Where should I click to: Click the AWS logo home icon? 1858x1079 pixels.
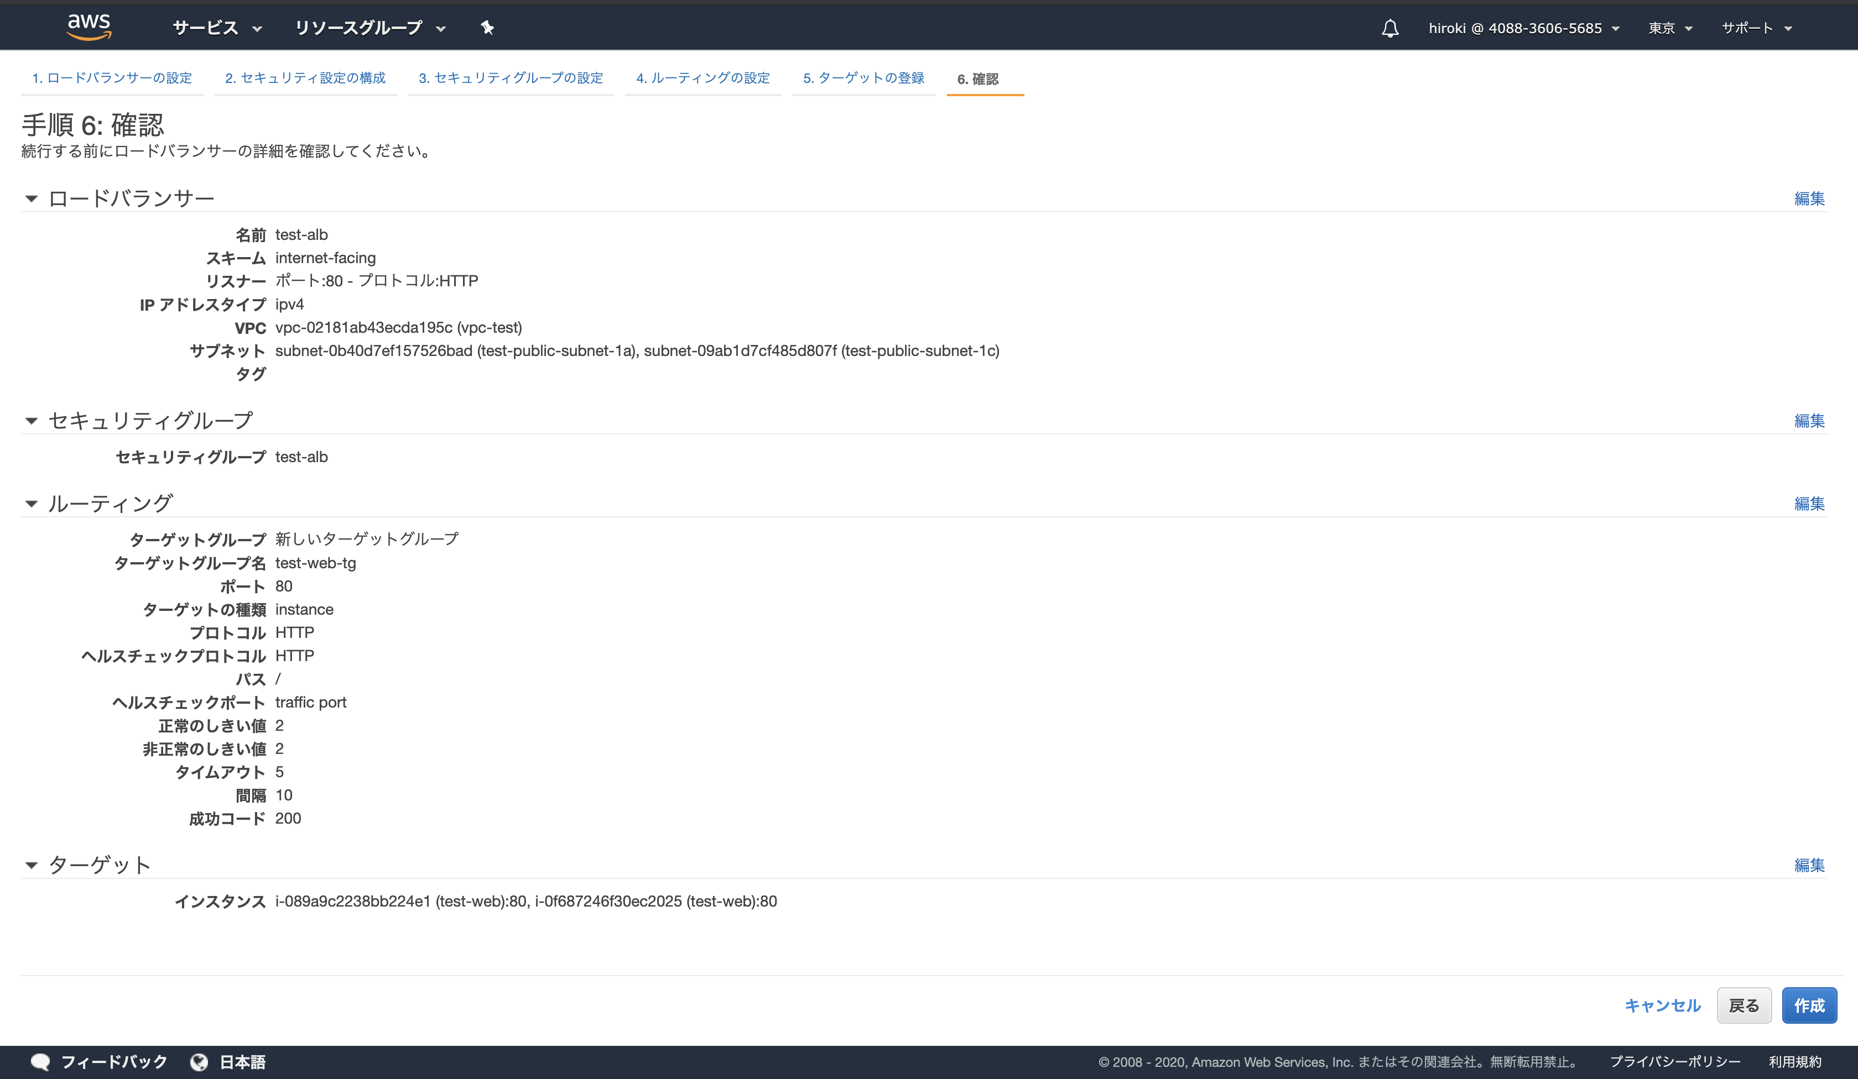pyautogui.click(x=89, y=27)
